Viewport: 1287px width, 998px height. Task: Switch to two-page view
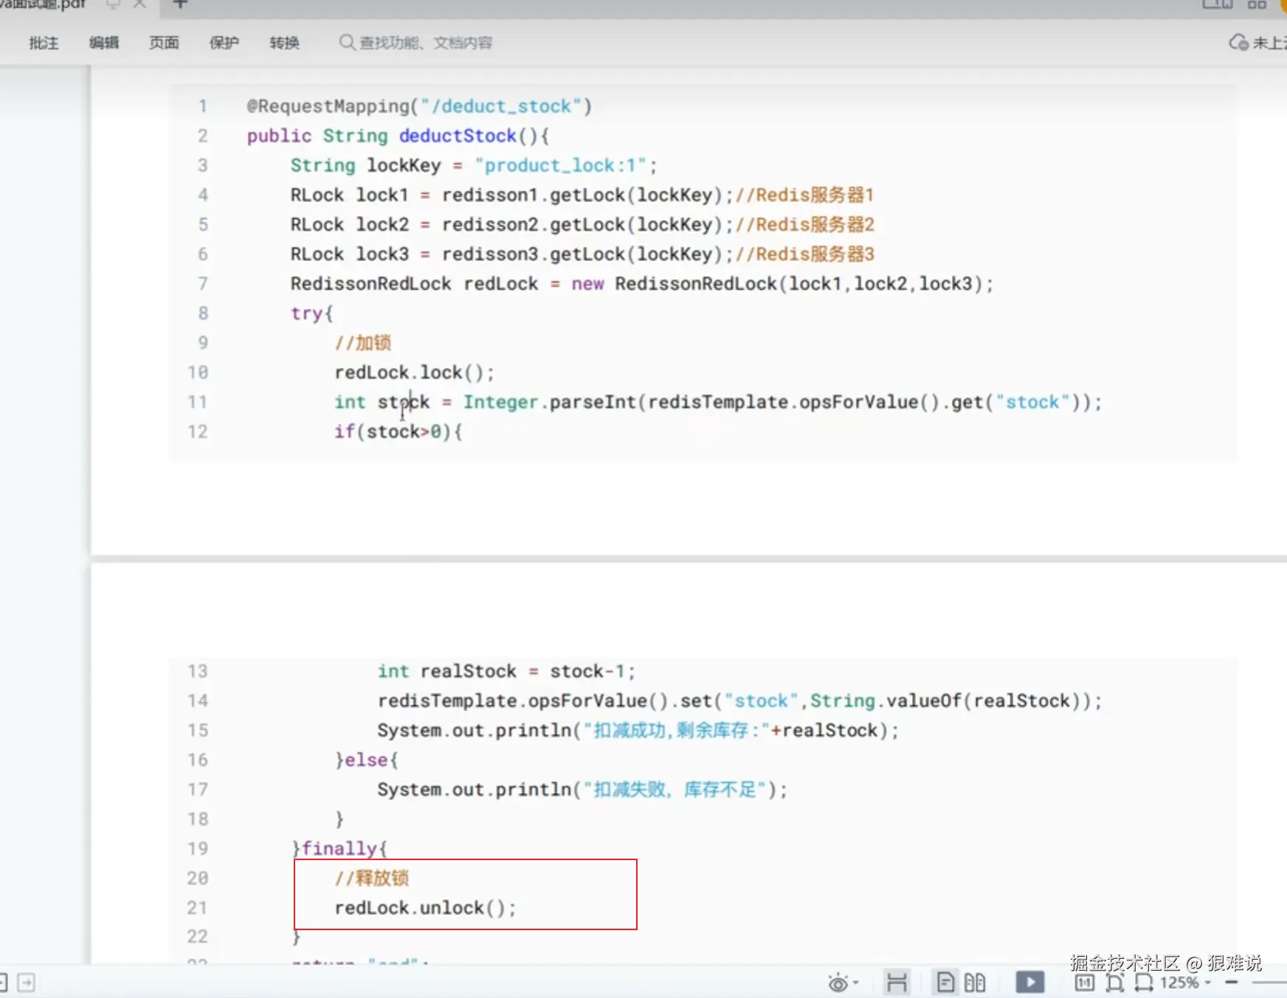[975, 983]
